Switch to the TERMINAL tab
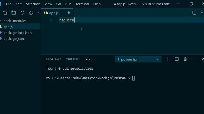The width and height of the screenshot is (204, 114). [x=73, y=59]
